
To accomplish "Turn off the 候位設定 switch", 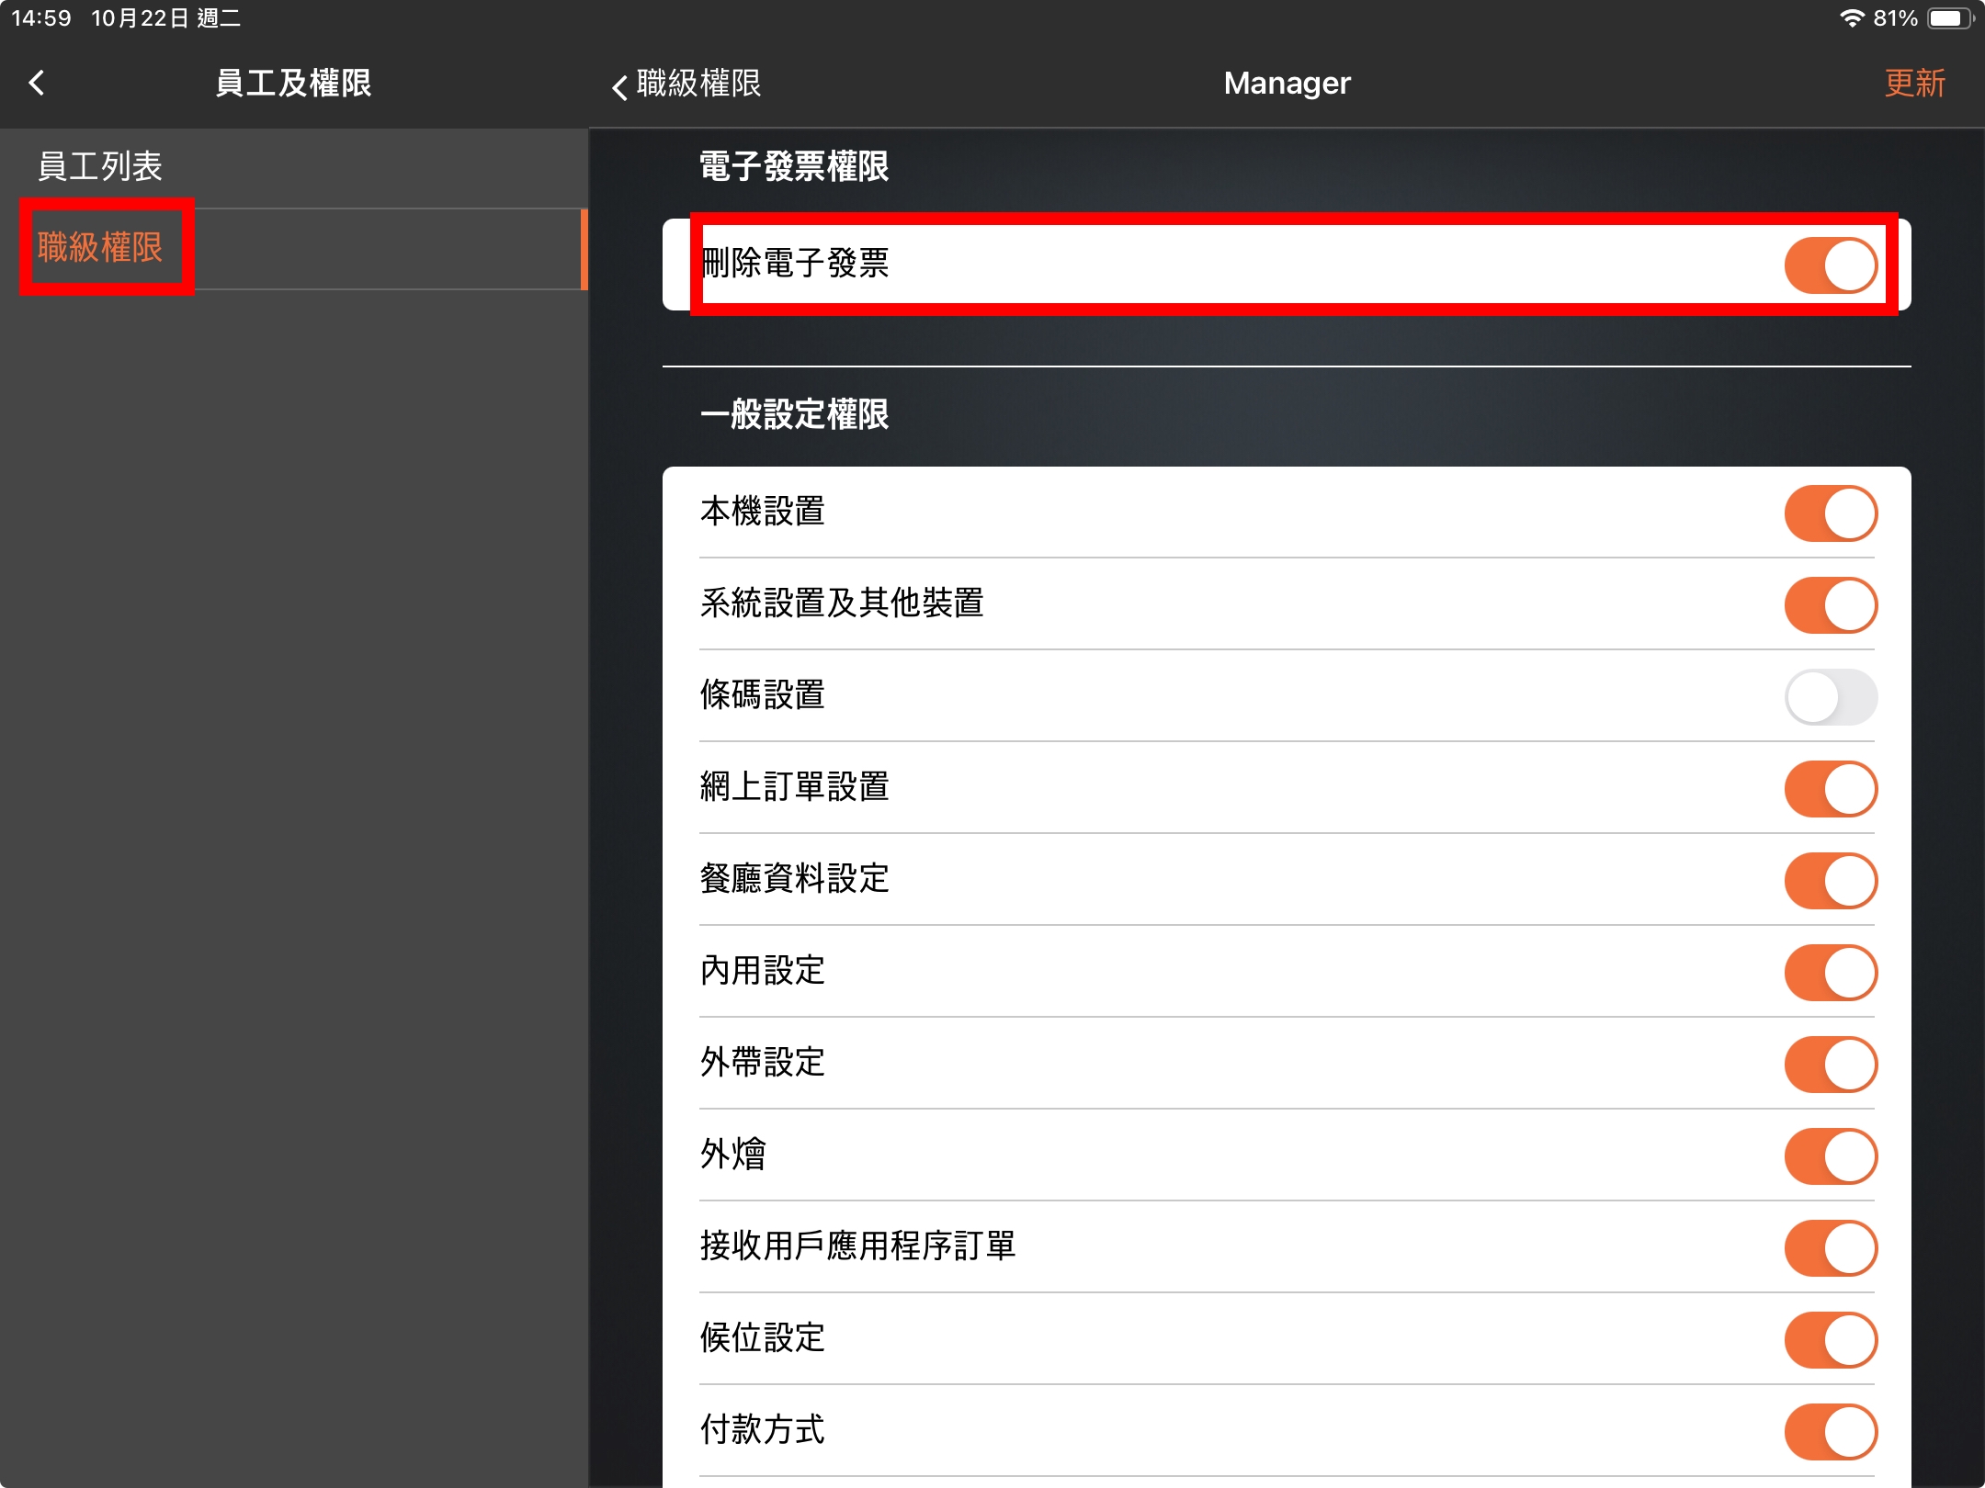I will (1831, 1339).
